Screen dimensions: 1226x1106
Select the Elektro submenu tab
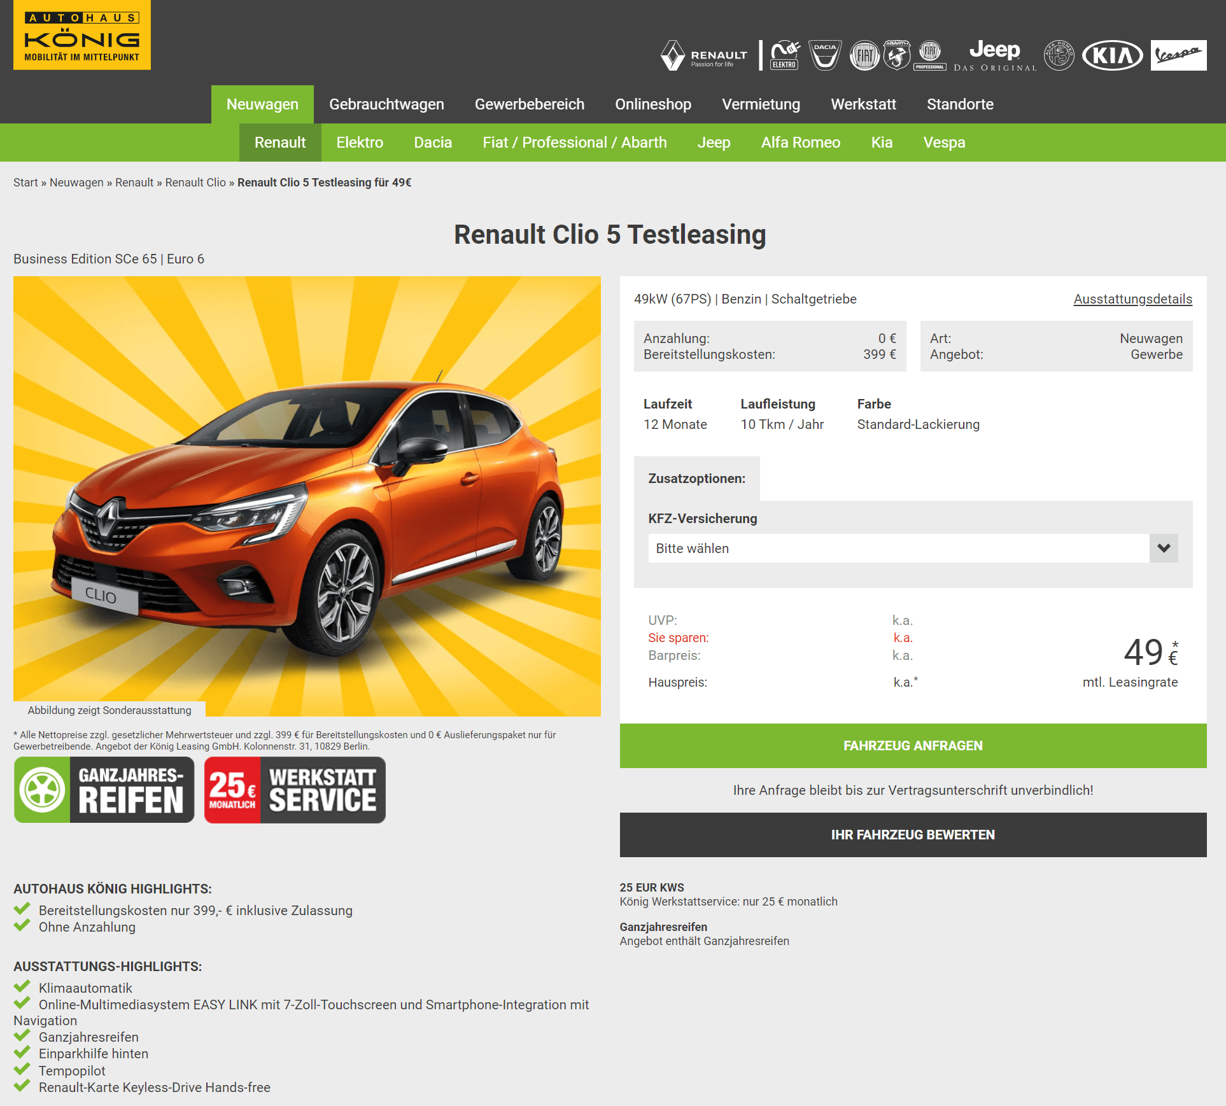[360, 143]
